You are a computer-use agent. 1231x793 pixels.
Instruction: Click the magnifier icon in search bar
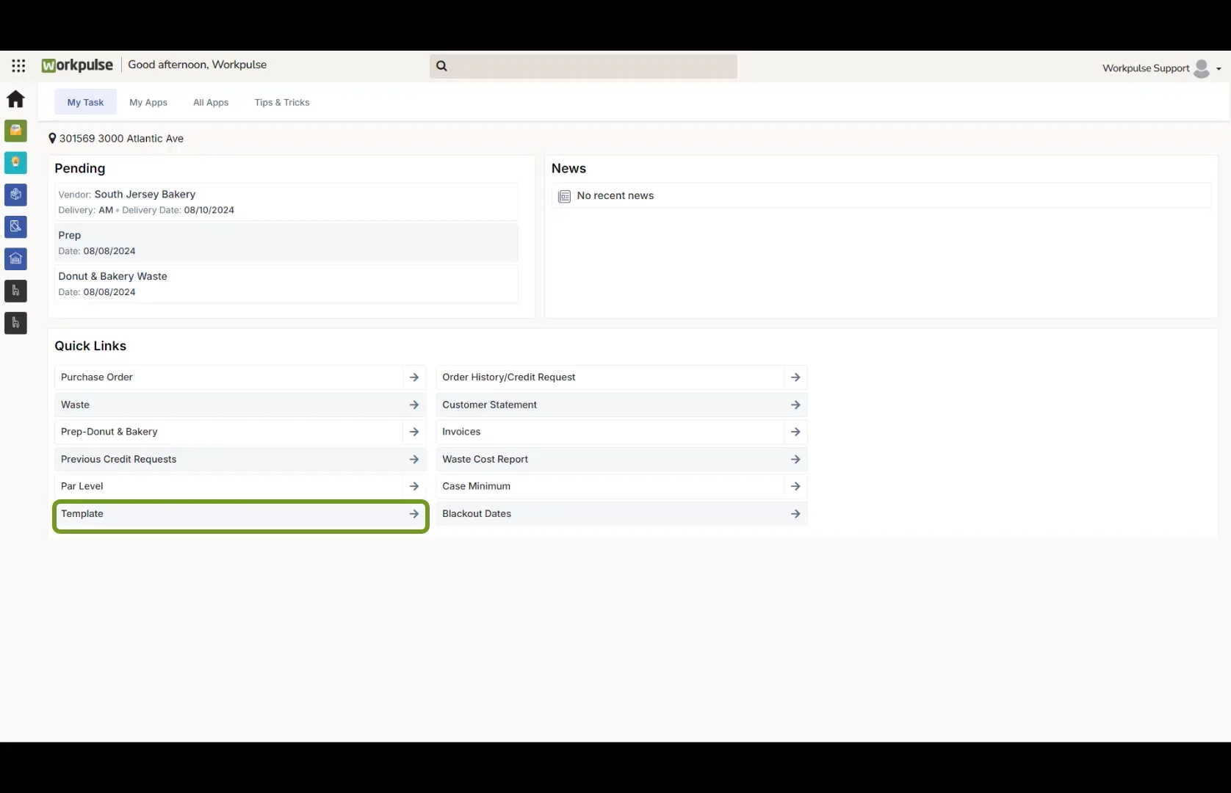click(x=441, y=66)
